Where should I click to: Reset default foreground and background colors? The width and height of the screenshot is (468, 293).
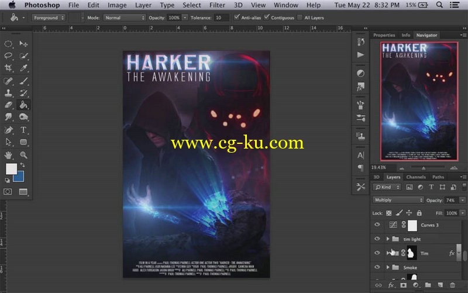(x=7, y=180)
